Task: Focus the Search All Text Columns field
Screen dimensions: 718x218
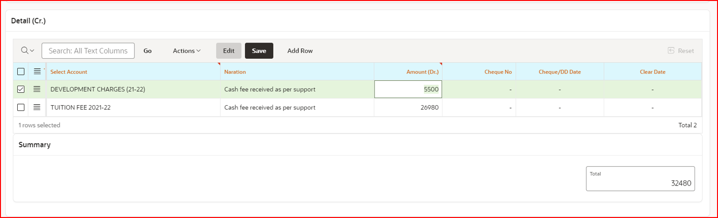Action: point(88,51)
